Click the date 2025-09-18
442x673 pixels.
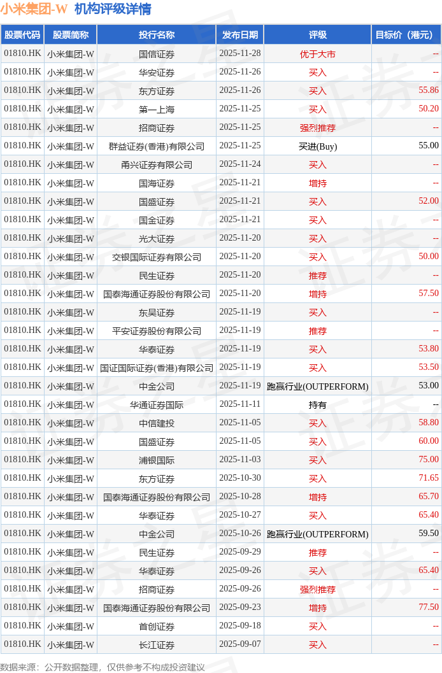pos(240,625)
